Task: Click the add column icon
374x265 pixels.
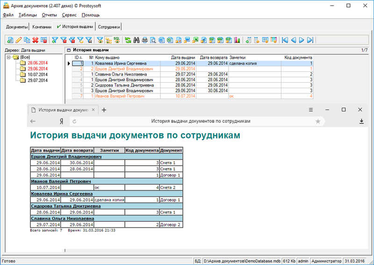Action: [x=248, y=40]
